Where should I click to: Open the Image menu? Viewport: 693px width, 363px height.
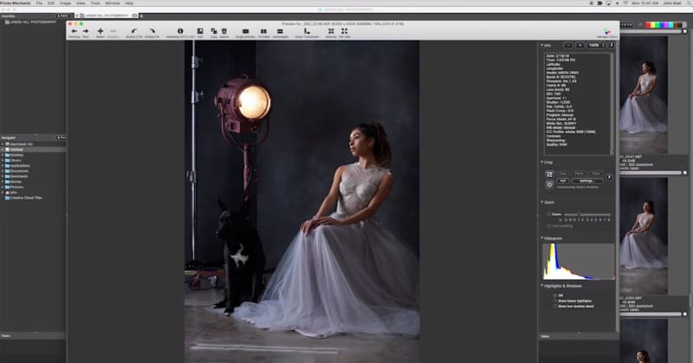65,3
